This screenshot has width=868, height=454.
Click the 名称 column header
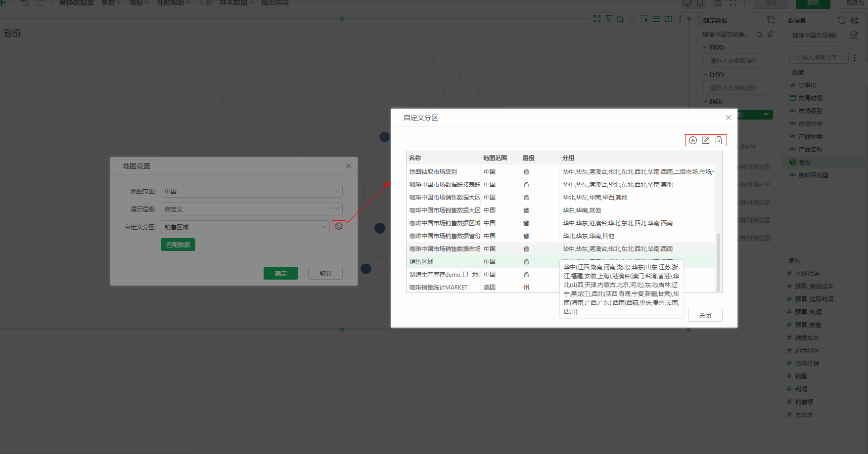point(415,158)
